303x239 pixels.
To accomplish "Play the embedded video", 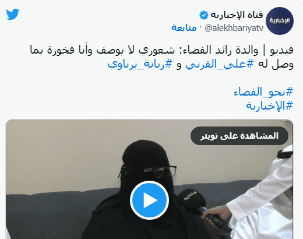I will tap(149, 200).
